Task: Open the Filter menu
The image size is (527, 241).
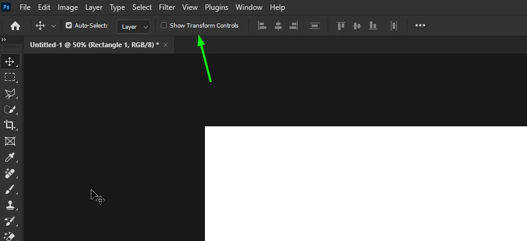Action: pos(167,7)
